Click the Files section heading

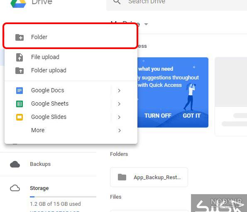pyautogui.click(x=116, y=197)
